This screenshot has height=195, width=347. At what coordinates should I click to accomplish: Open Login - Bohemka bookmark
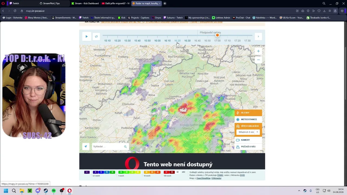[12, 18]
